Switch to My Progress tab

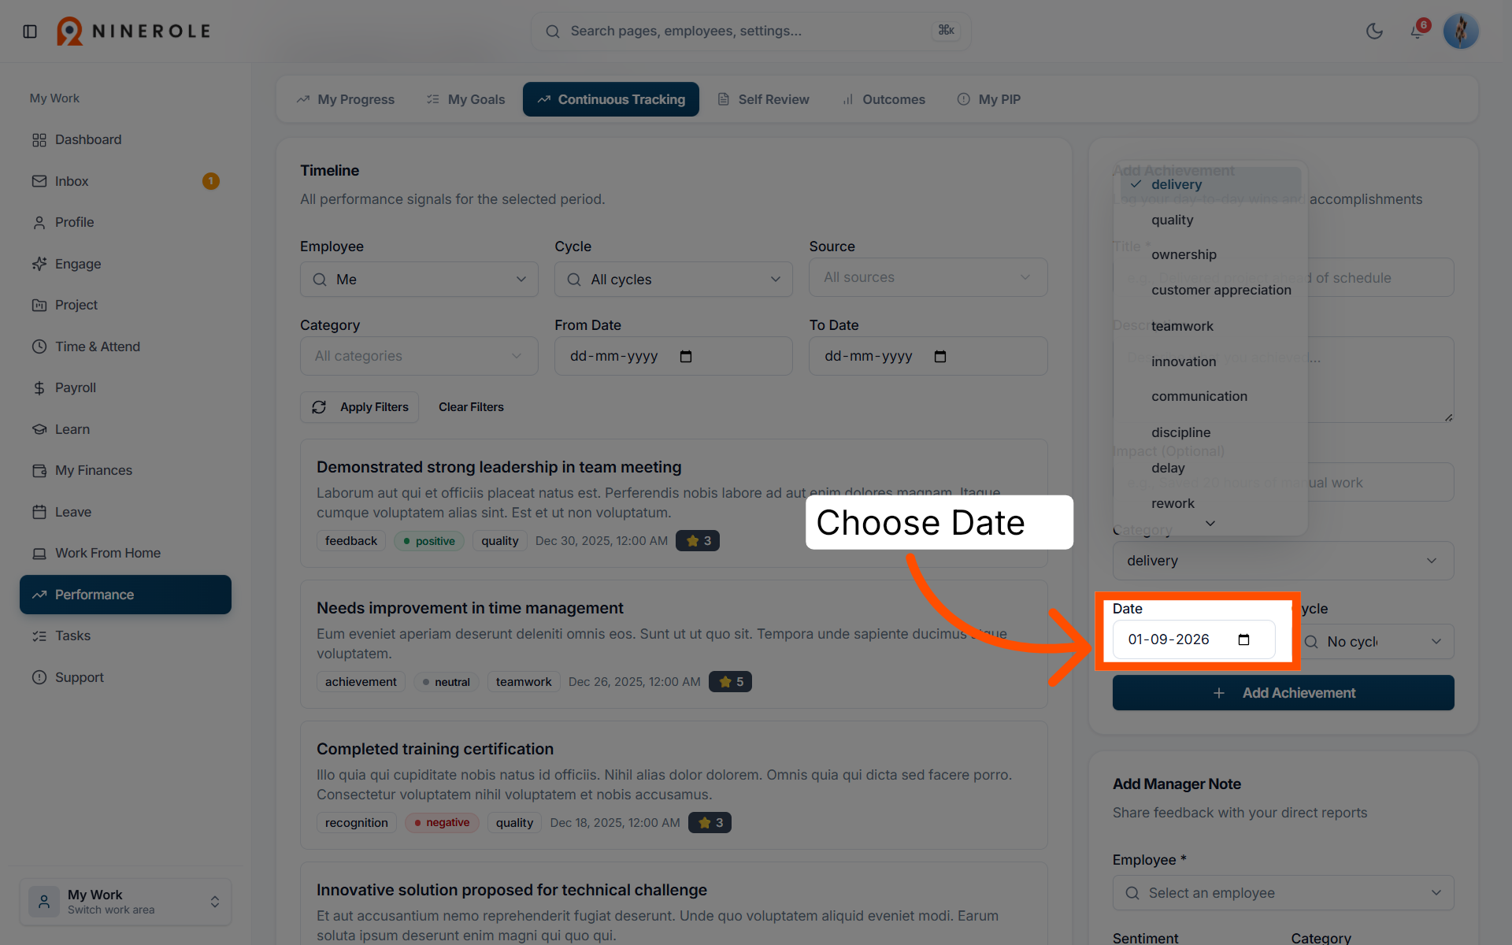346,99
